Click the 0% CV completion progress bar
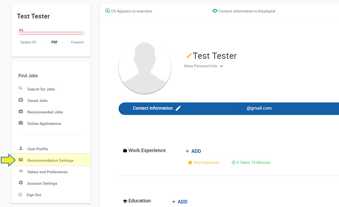This screenshot has width=339, height=207. click(51, 33)
